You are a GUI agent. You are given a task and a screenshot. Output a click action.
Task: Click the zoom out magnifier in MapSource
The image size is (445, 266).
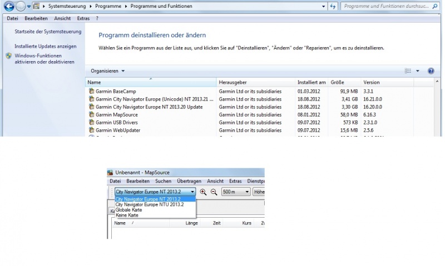[x=214, y=192]
